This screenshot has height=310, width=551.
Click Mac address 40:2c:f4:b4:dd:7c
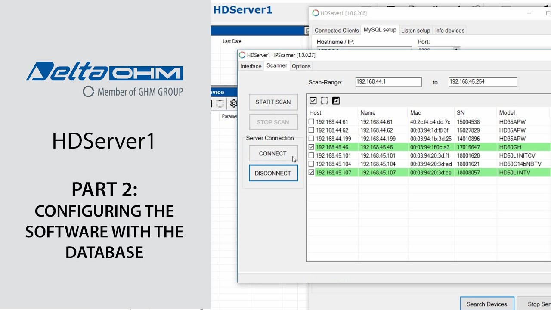click(x=430, y=122)
